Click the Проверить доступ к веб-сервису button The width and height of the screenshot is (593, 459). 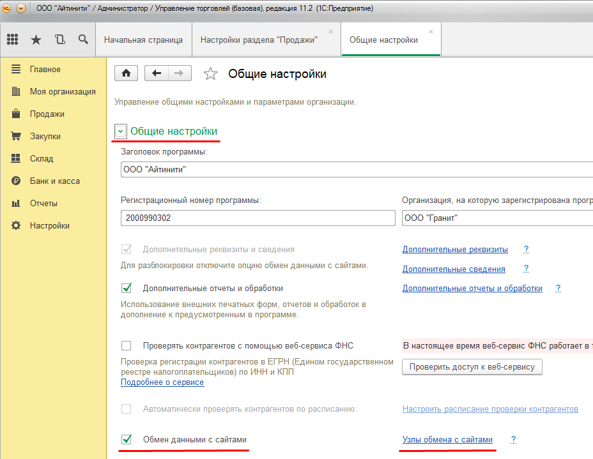(472, 367)
